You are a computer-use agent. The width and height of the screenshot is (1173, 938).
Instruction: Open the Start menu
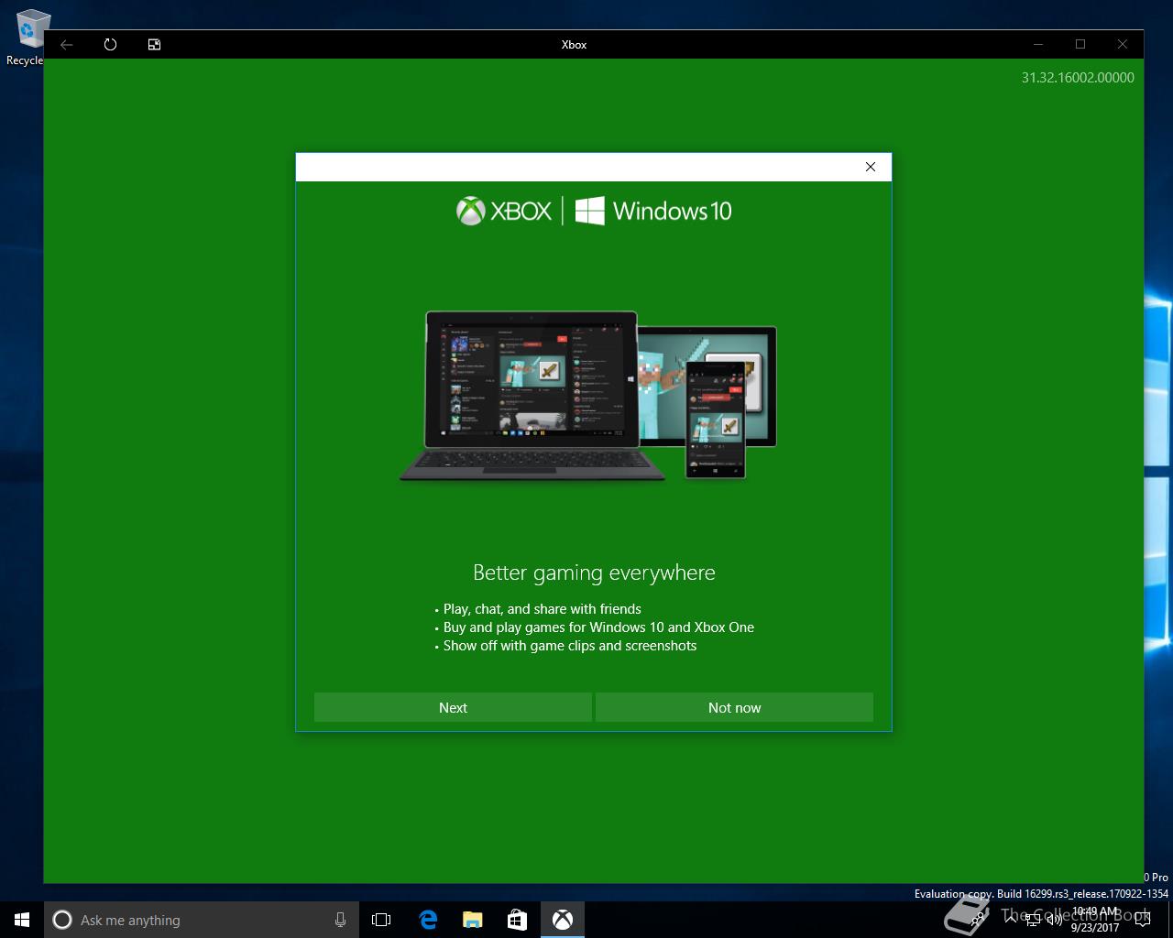pyautogui.click(x=22, y=920)
